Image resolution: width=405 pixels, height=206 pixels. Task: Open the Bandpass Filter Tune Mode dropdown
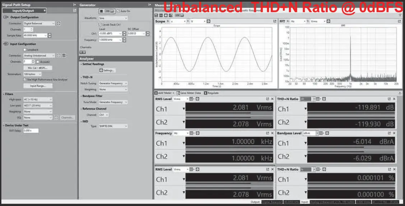pos(113,102)
